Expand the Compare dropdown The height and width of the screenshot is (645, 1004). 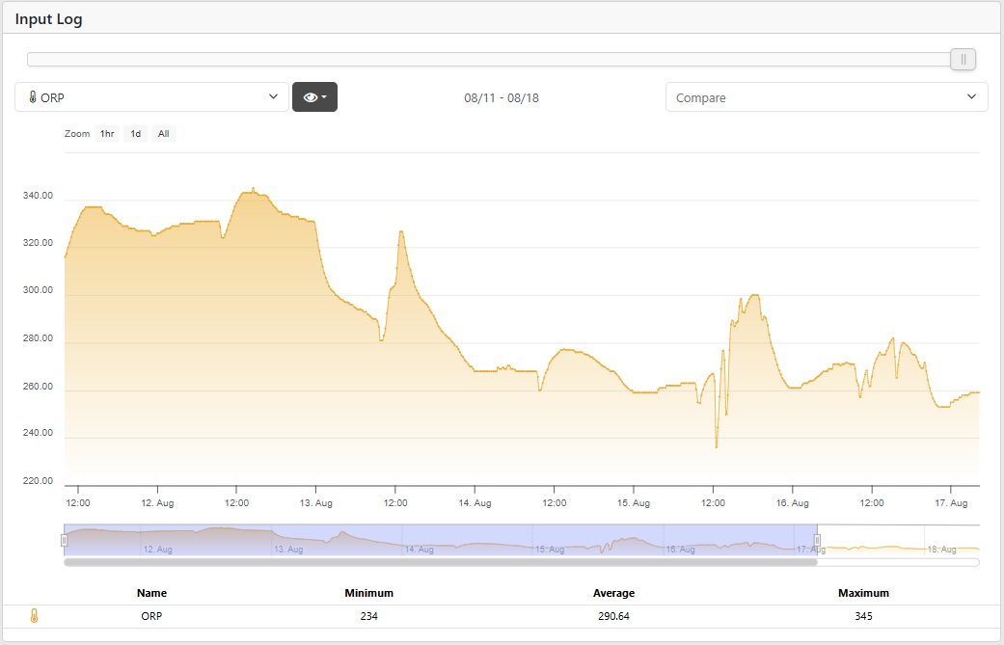click(826, 97)
